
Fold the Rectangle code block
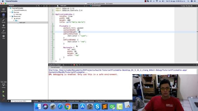(x=54, y=47)
